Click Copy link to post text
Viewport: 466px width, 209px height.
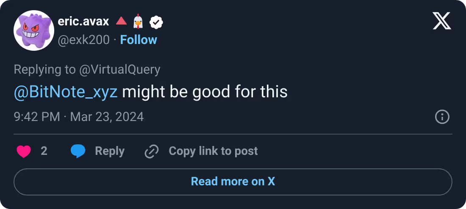[213, 151]
